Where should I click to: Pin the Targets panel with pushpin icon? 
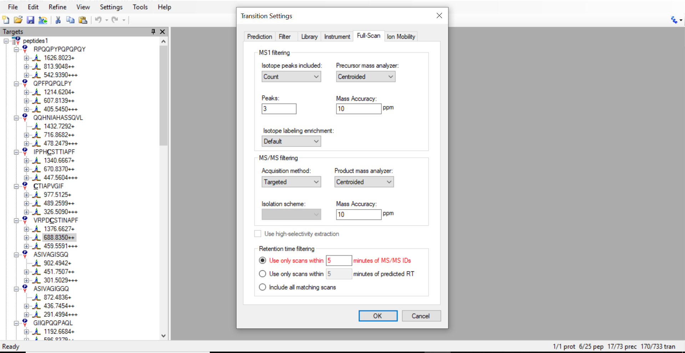click(x=153, y=32)
